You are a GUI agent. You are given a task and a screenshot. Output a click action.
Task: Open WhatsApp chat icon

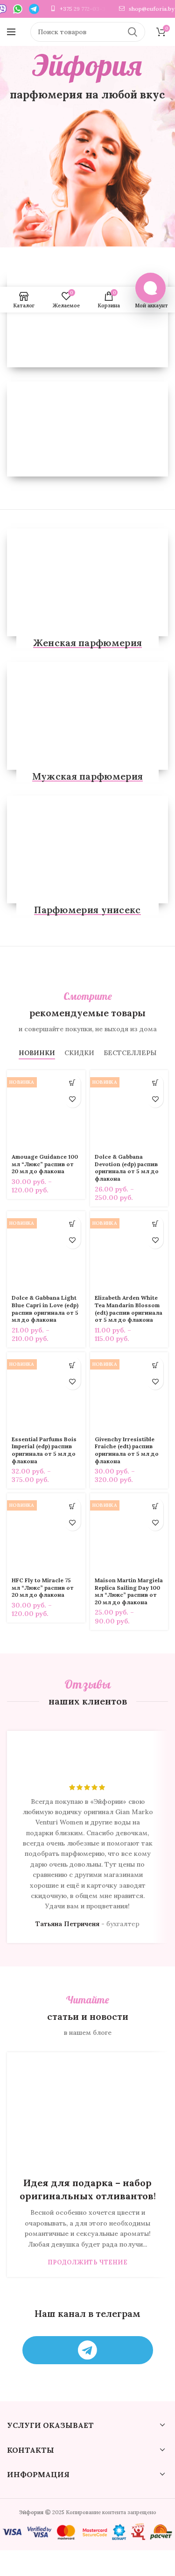point(18,8)
